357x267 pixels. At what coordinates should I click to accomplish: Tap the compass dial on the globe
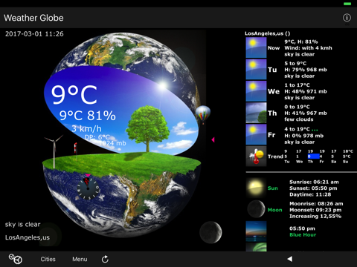coord(88,188)
